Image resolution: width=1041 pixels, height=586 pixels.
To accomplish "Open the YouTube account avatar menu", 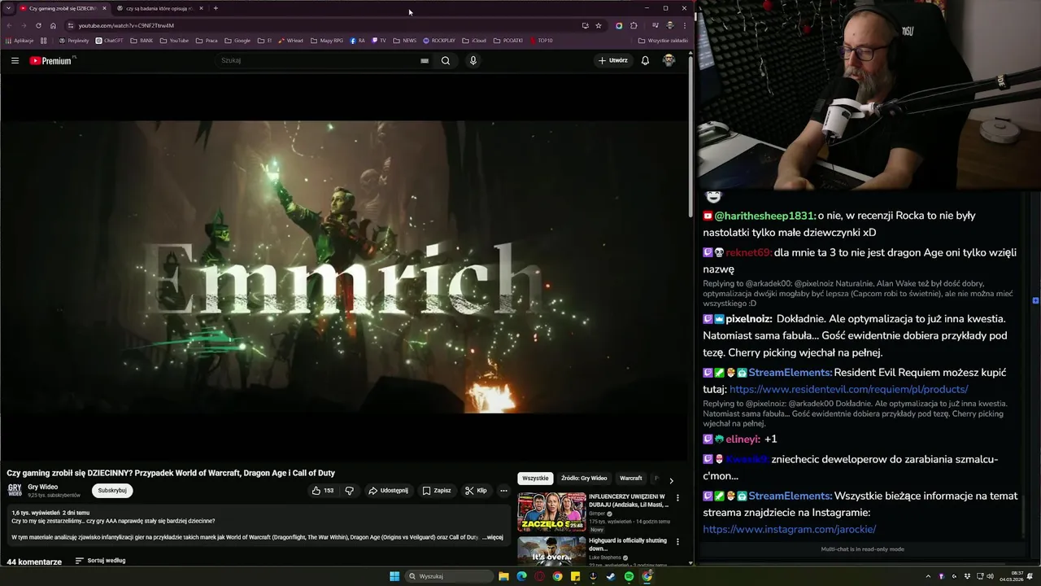I will point(669,60).
